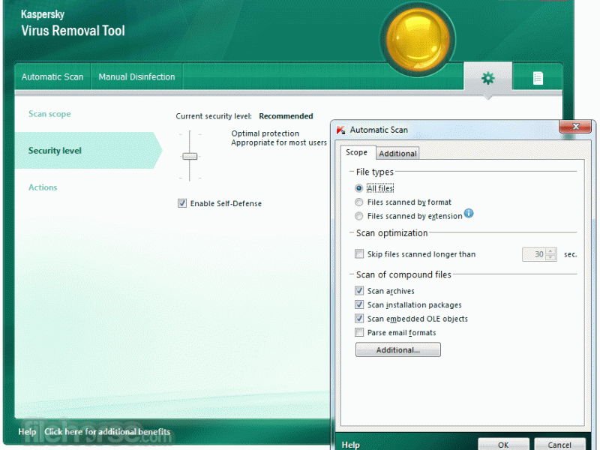Click the 30 seconds input field

[534, 254]
